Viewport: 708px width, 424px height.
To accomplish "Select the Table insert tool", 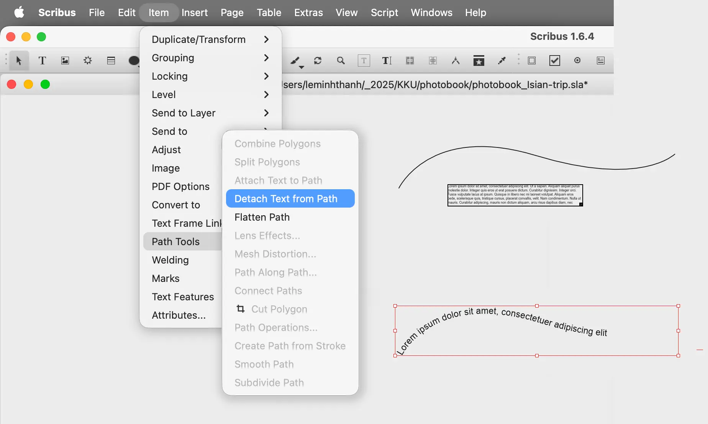I will pyautogui.click(x=111, y=61).
